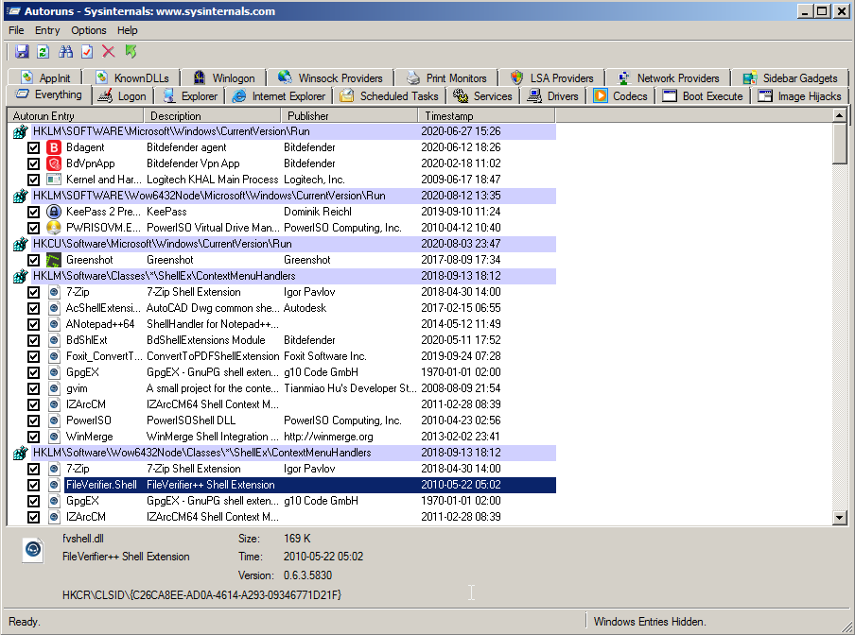Open the Entry menu
The height and width of the screenshot is (635, 855).
click(47, 30)
